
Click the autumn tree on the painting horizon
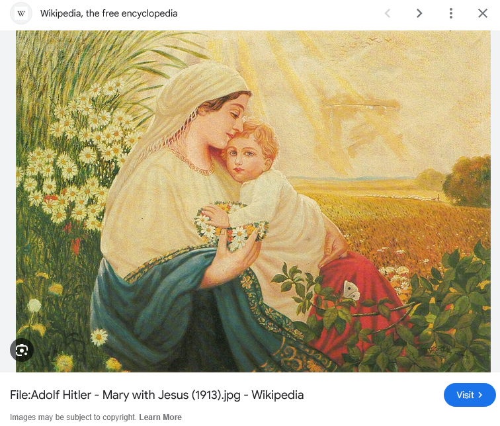pos(468,181)
